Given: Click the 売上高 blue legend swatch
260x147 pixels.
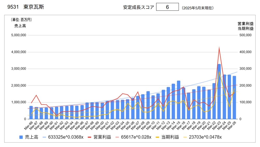Looking at the screenshot, I should (21, 137).
